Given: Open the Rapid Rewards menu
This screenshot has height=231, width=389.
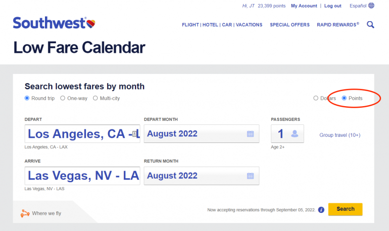Looking at the screenshot, I should click(x=337, y=25).
